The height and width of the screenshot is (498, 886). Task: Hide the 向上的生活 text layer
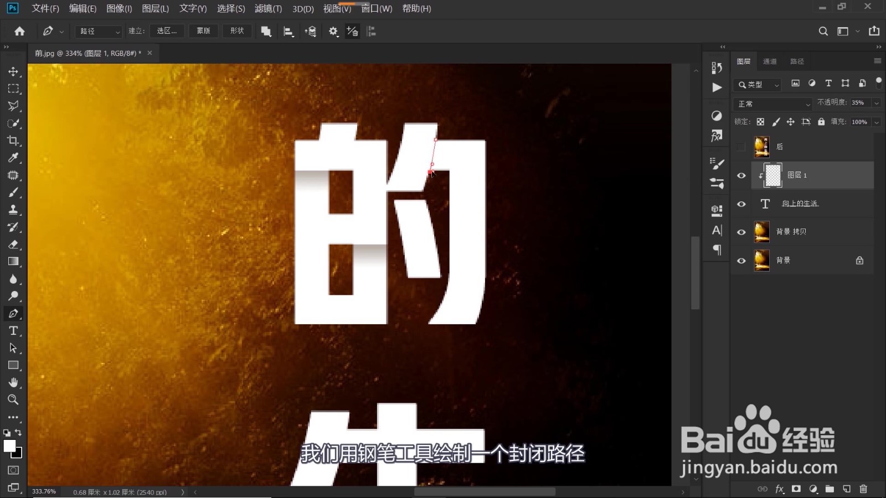tap(741, 204)
